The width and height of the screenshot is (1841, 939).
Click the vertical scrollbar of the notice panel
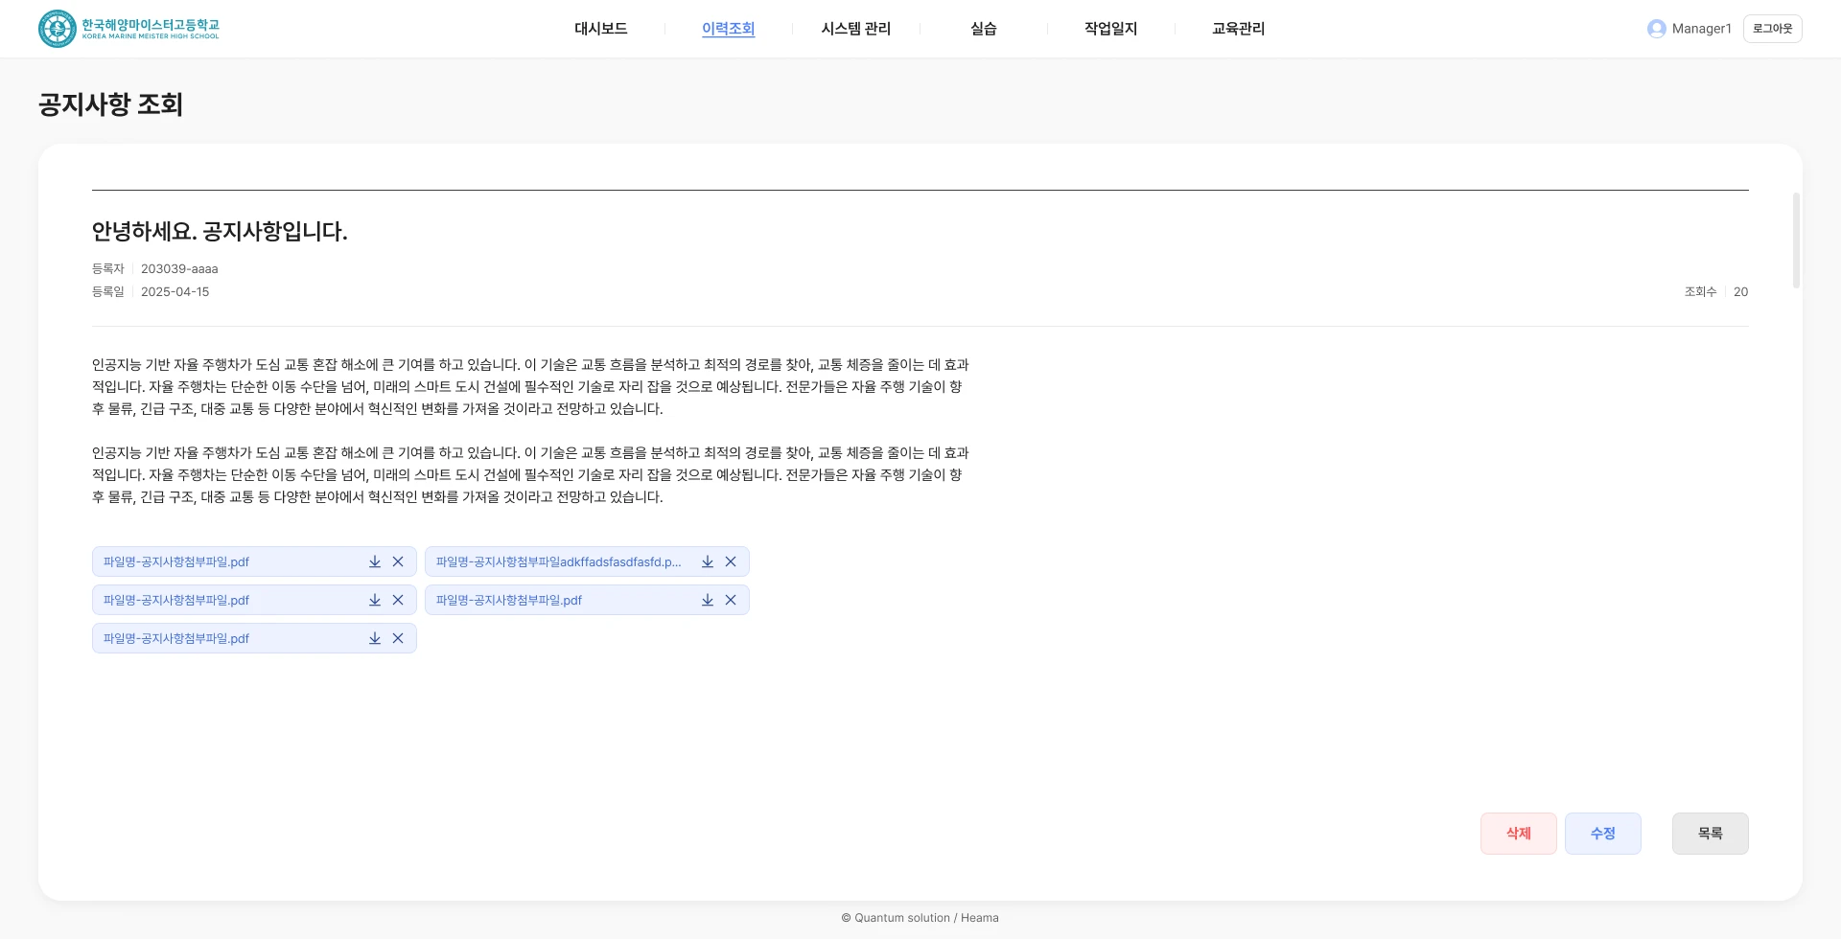[x=1796, y=240]
